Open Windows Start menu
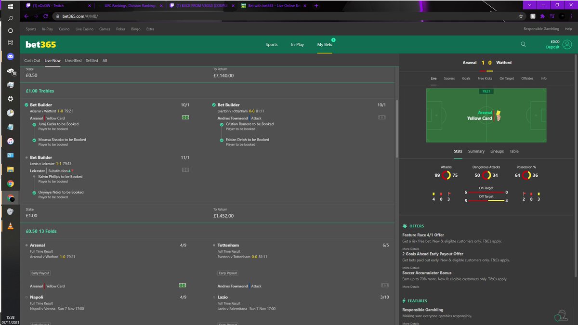The width and height of the screenshot is (578, 325). point(11,6)
